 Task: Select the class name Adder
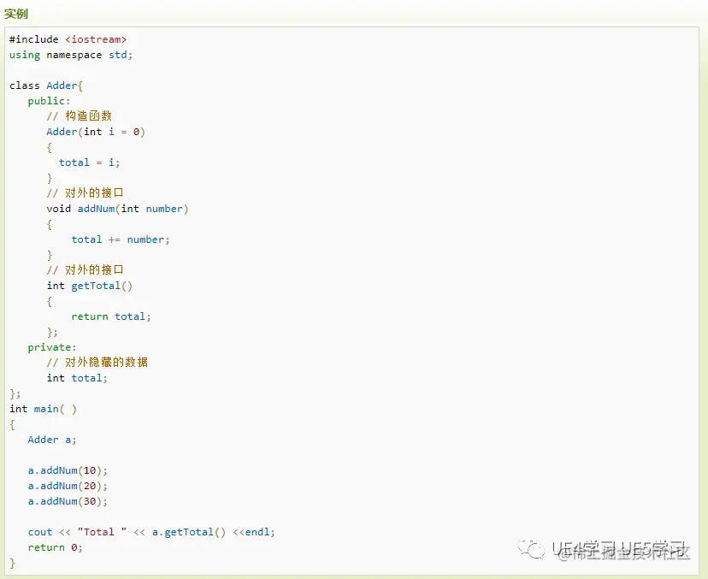pyautogui.click(x=61, y=85)
